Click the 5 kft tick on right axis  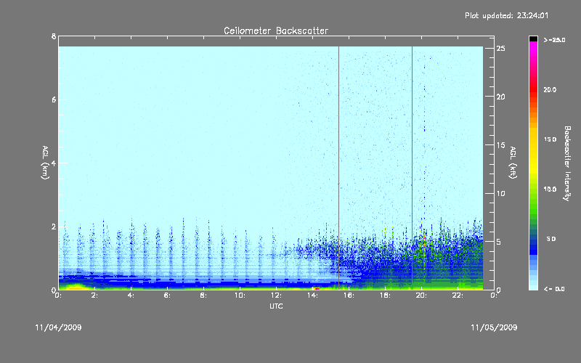tap(499, 242)
